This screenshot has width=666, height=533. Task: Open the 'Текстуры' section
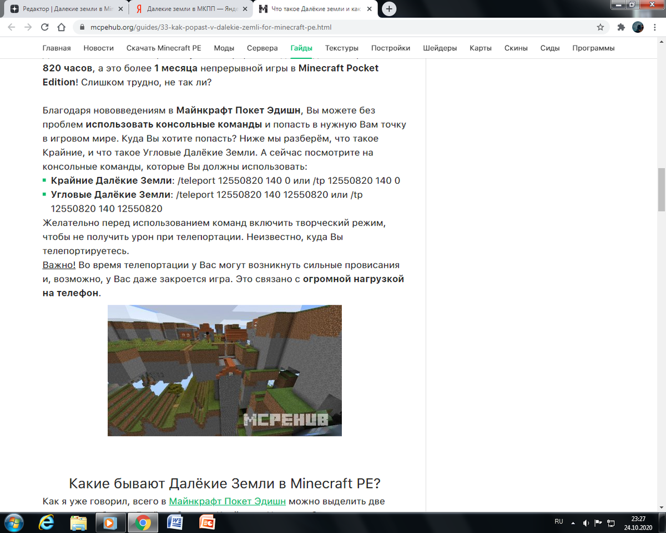(342, 48)
